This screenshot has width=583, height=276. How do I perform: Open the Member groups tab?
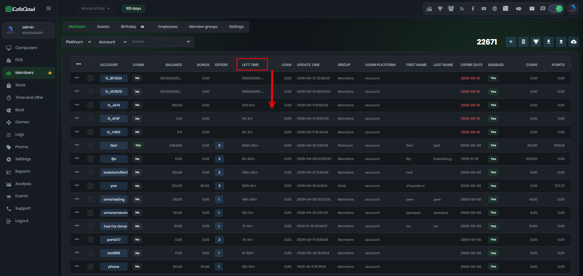click(203, 27)
